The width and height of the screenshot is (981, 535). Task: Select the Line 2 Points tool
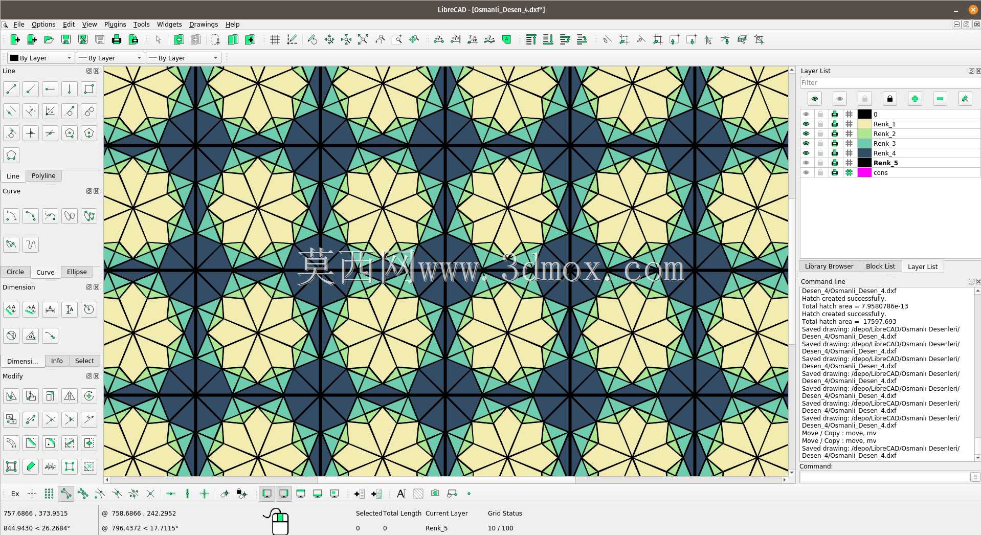pyautogui.click(x=11, y=89)
